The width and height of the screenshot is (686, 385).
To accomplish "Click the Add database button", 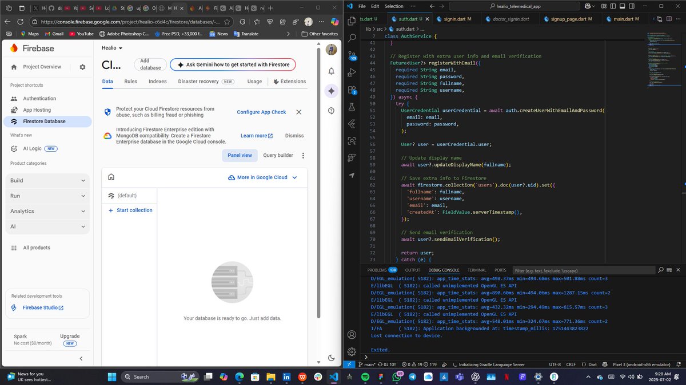I will [151, 64].
